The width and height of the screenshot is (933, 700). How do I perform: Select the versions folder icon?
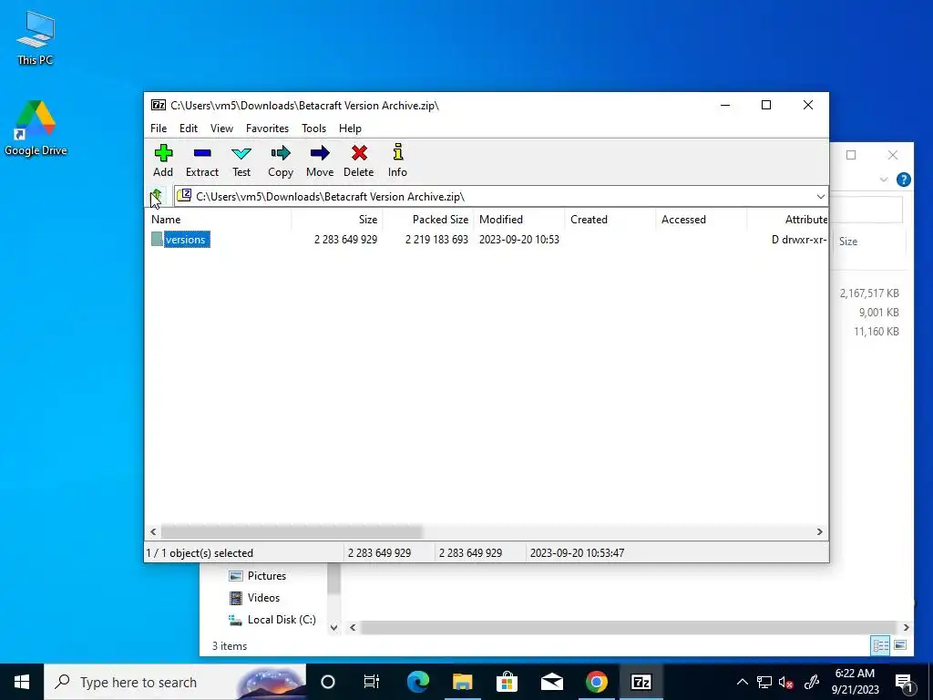pos(157,240)
